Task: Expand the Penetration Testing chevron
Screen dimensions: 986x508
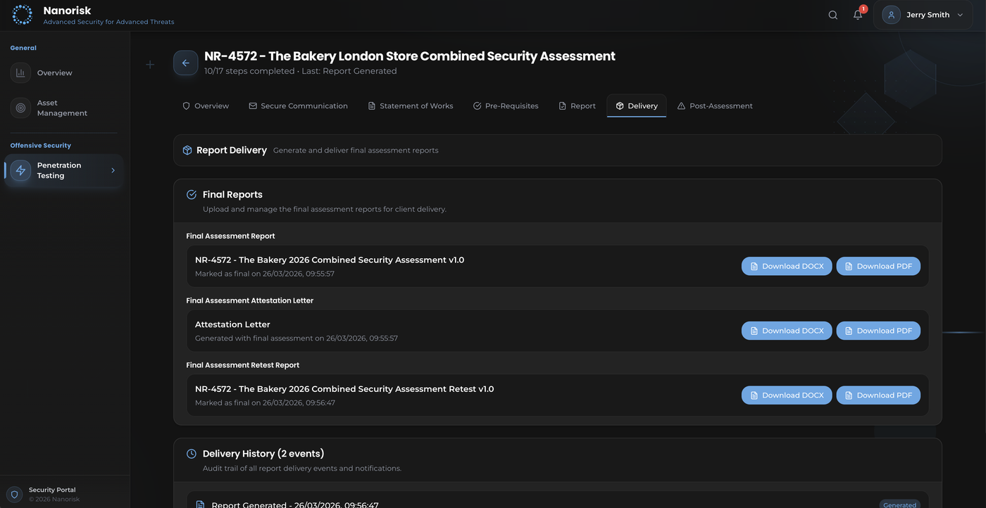Action: [113, 170]
